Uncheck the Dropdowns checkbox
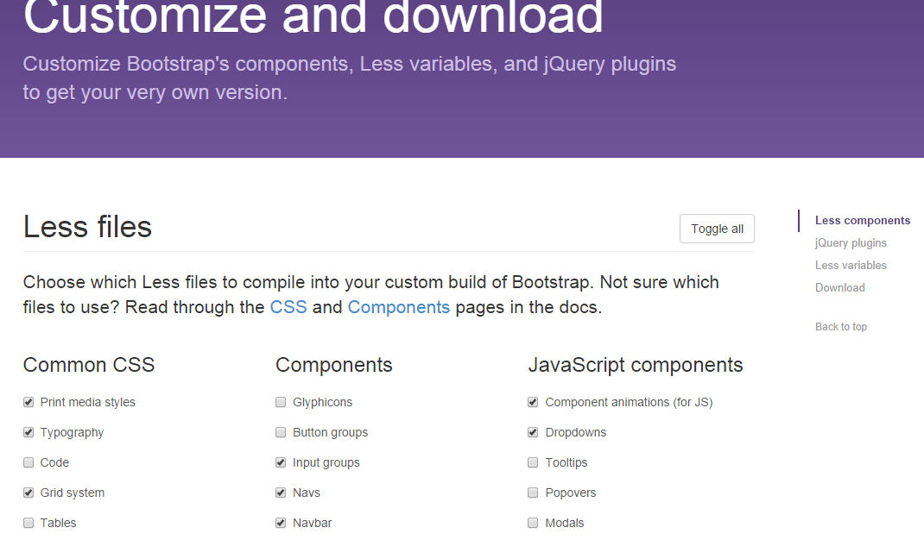924x540 pixels. 533,432
